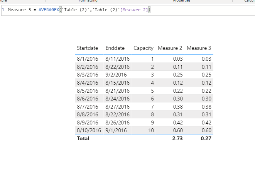Screen dimensions: 255x172
Task: Select the 8/9/2016 Startdate cell
Action: click(x=88, y=123)
